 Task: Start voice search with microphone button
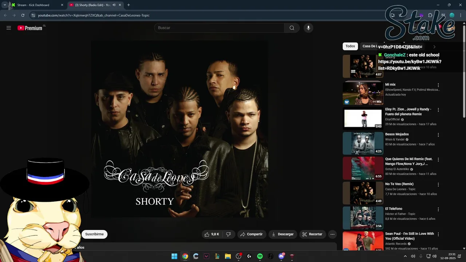tap(308, 28)
